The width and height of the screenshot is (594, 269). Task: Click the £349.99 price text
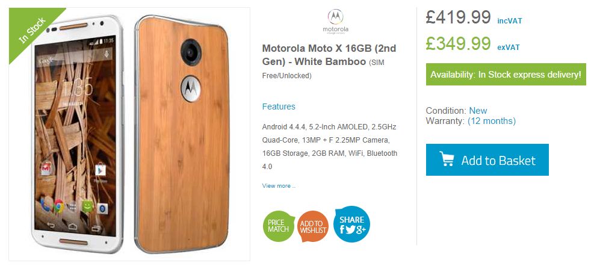point(458,44)
